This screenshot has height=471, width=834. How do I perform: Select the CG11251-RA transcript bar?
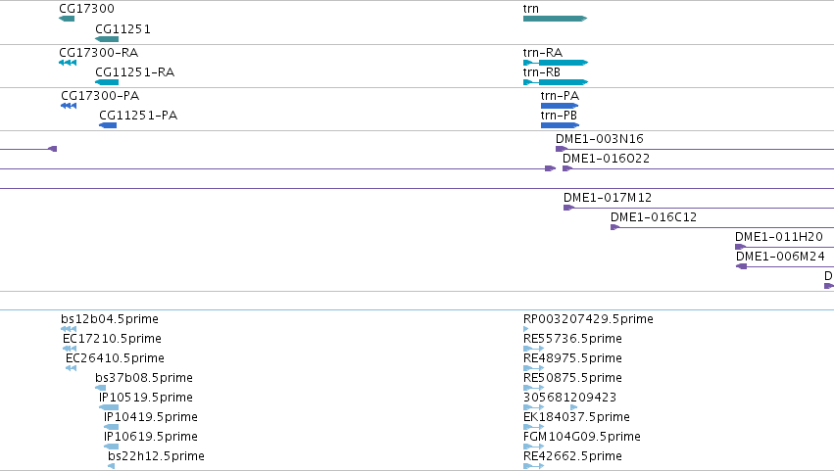107,82
